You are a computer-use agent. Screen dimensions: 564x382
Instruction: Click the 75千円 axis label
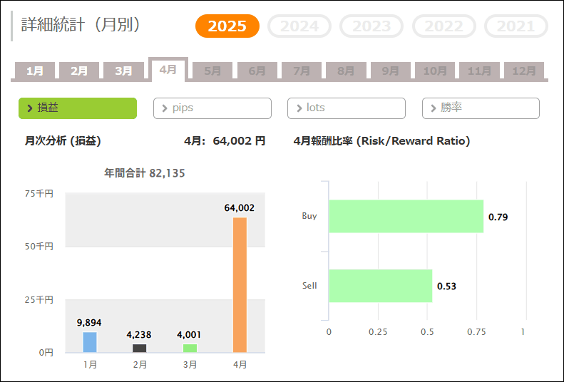click(x=39, y=194)
